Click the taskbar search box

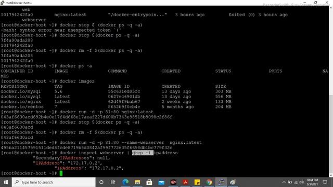pos(54,182)
